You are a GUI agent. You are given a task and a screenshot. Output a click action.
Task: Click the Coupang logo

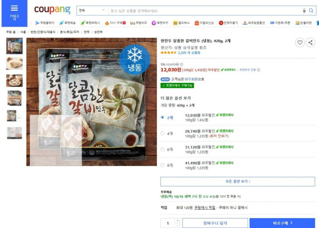pyautogui.click(x=52, y=10)
